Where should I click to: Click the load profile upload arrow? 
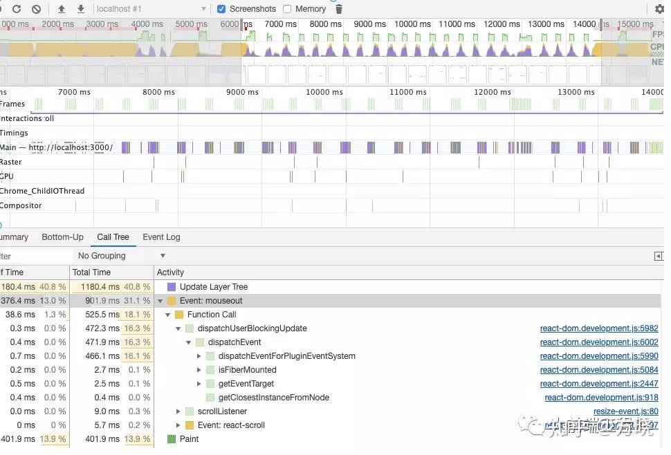click(x=61, y=8)
